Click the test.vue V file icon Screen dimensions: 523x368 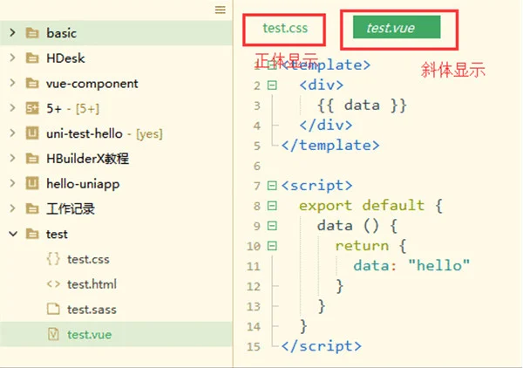tap(53, 334)
